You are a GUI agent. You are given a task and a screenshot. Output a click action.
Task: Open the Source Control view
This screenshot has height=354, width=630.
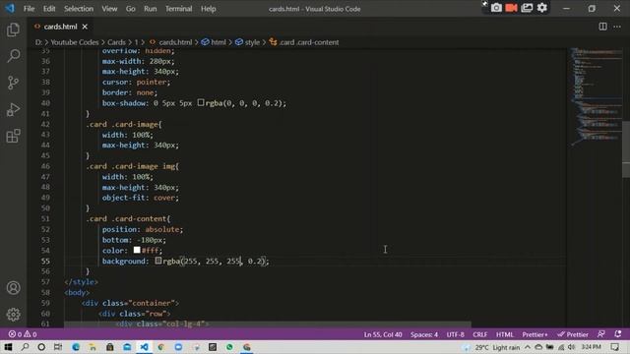click(13, 83)
